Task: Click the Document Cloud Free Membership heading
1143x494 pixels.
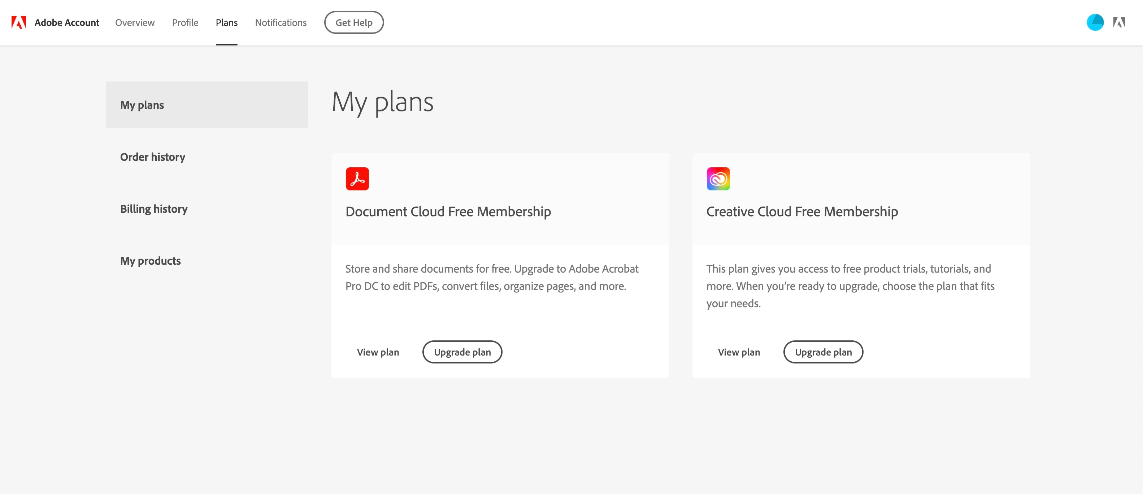Action: coord(448,211)
